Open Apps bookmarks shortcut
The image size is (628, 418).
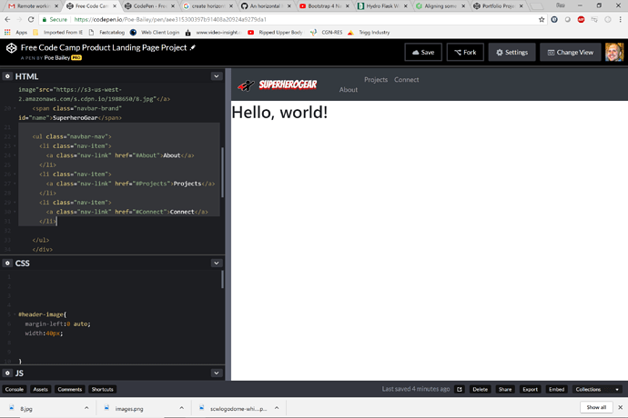pyautogui.click(x=16, y=33)
